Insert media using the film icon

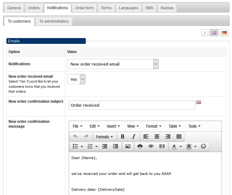click(162, 146)
